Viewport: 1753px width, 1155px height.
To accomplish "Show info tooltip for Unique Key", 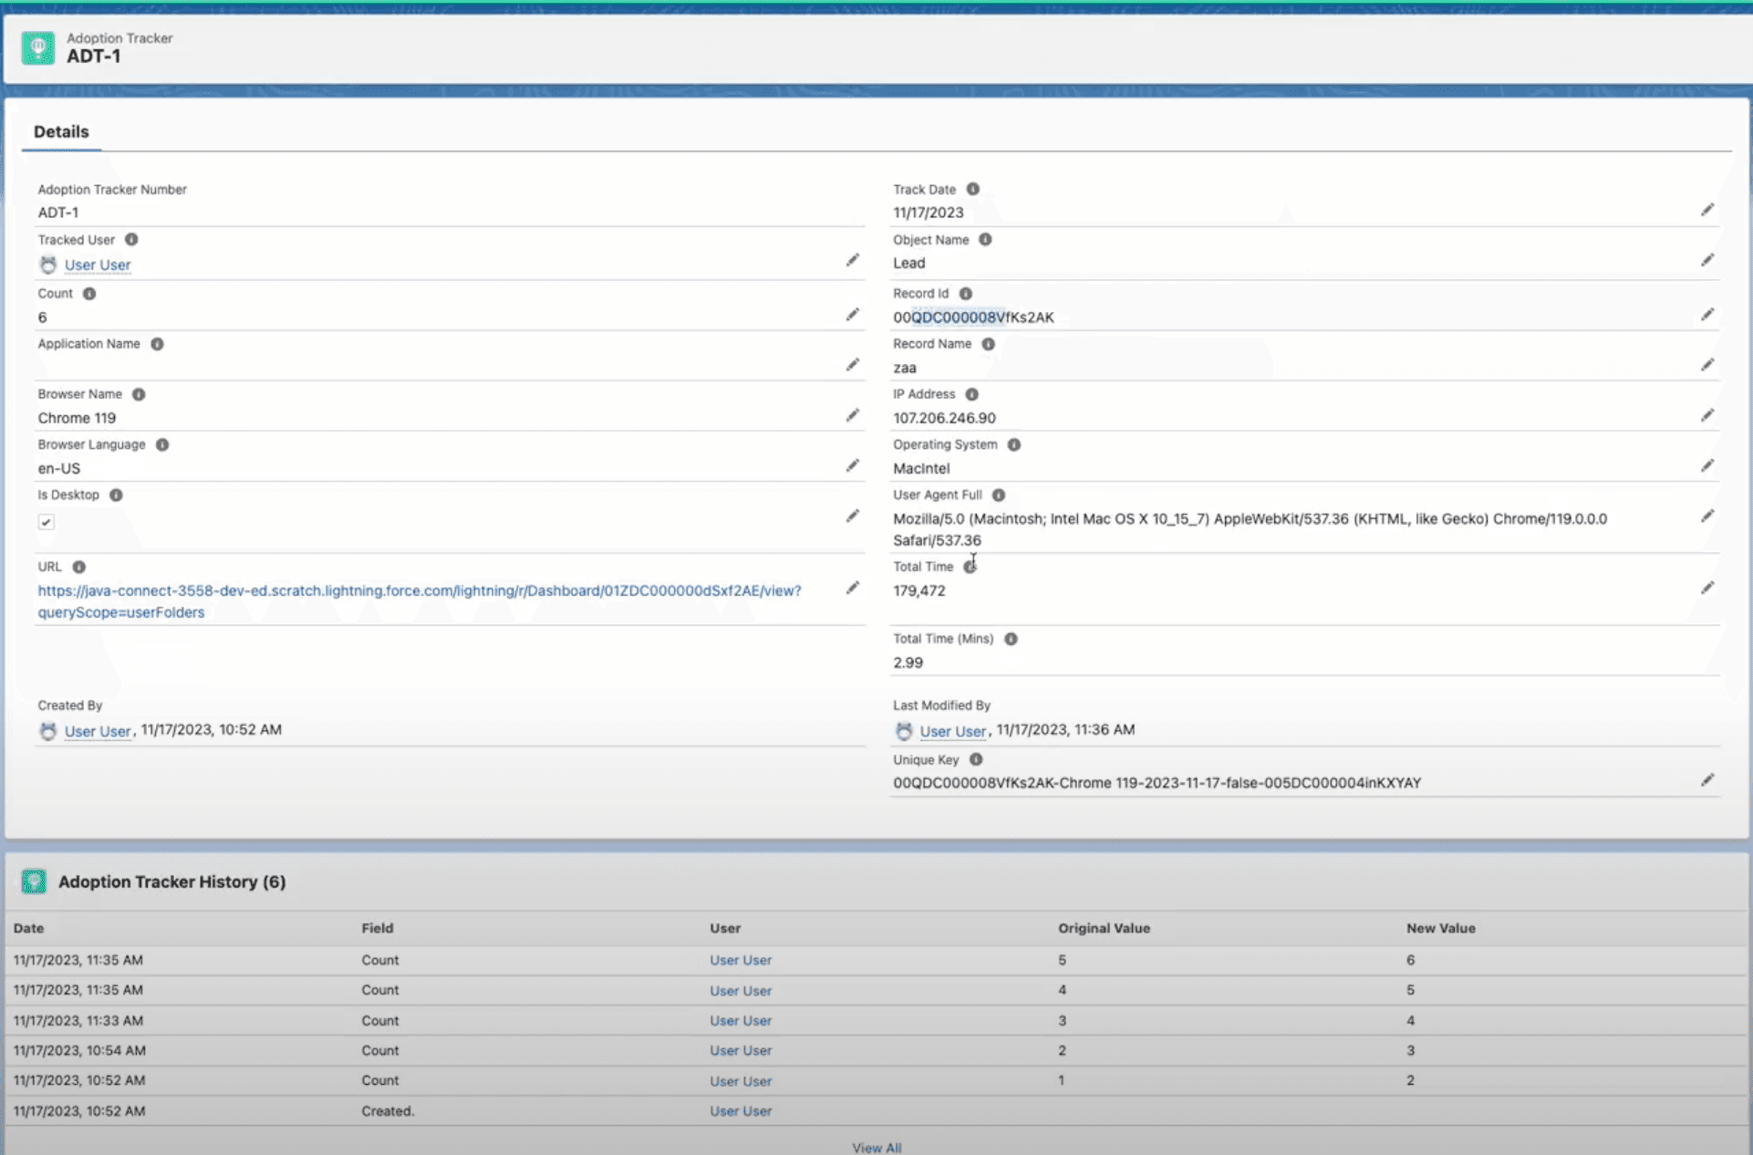I will pyautogui.click(x=976, y=759).
